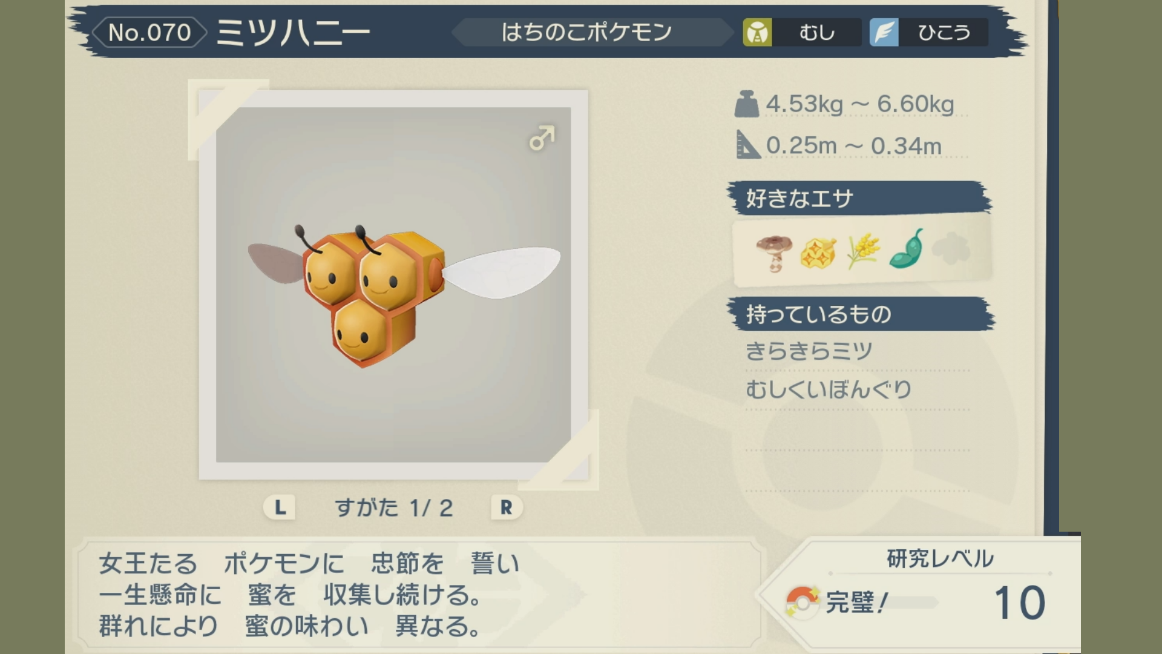Click the research level Poké Ball icon
This screenshot has width=1162, height=654.
(803, 602)
